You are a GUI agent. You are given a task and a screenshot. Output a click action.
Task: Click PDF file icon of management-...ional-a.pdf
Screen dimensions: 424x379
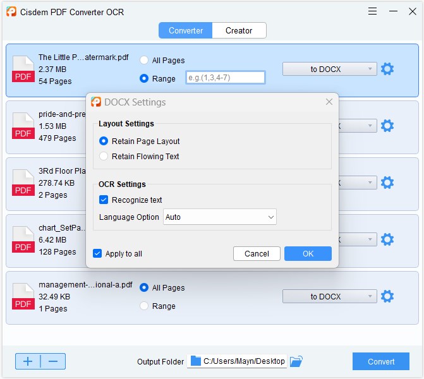click(x=23, y=296)
